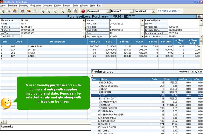Select SEERAGAM POWDER in Products List
This screenshot has height=134, width=203.
[x=147, y=115]
